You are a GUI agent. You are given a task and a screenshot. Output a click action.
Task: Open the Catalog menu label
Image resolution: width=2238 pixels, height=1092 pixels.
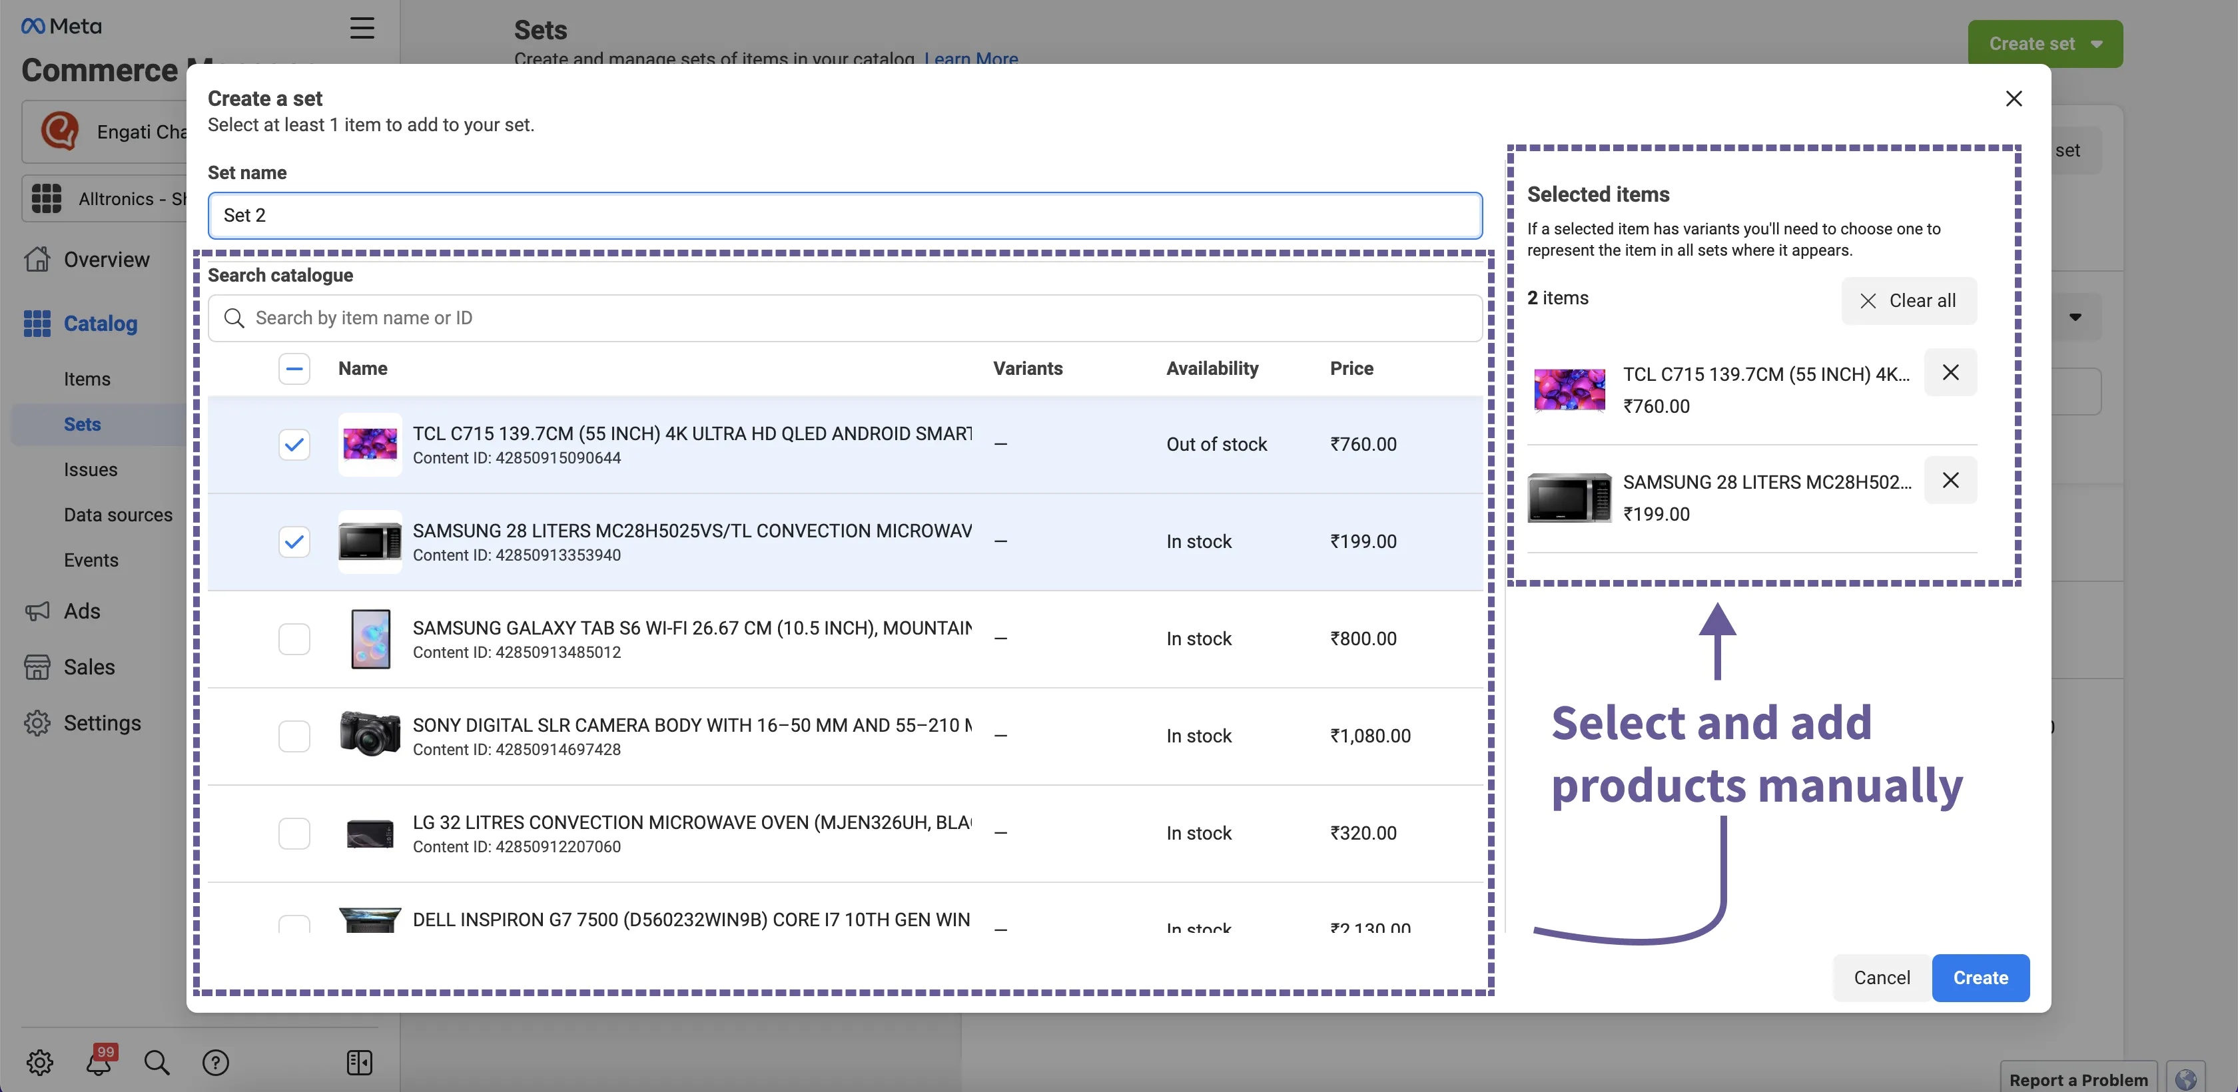101,323
